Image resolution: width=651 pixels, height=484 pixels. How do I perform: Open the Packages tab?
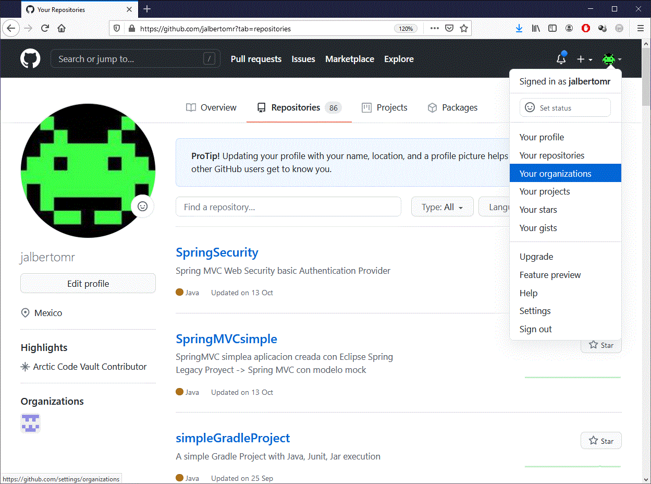452,107
